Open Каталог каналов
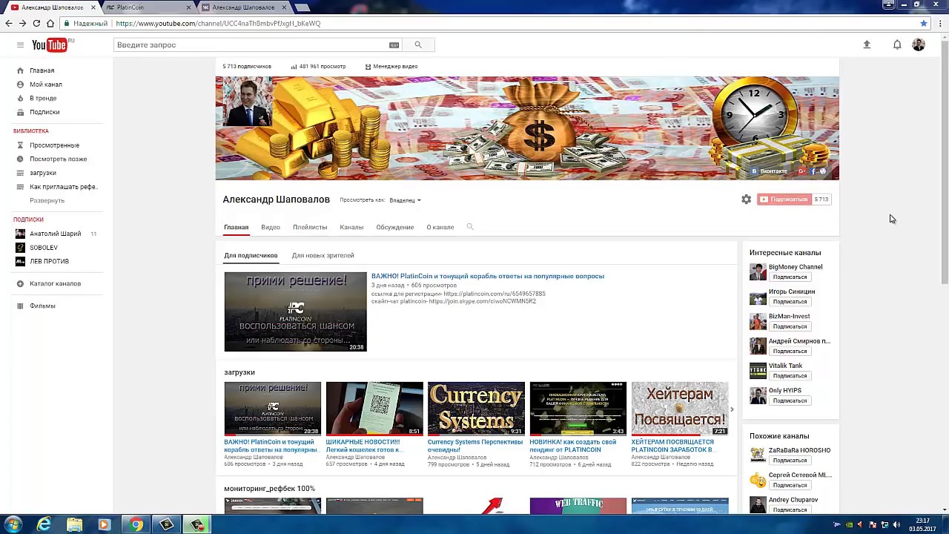The width and height of the screenshot is (949, 534). [56, 283]
